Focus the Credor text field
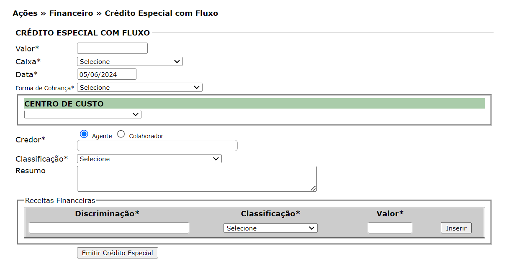 click(157, 146)
